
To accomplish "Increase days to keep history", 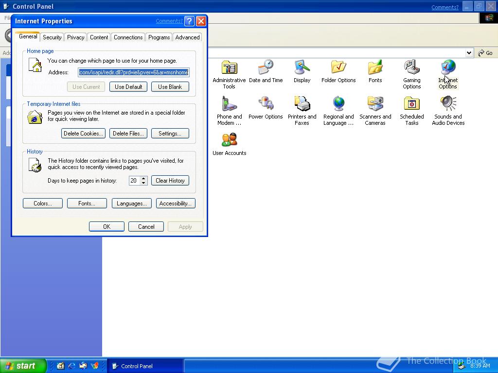I will (x=143, y=179).
